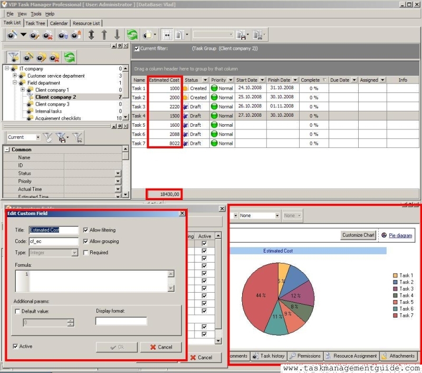The height and width of the screenshot is (373, 422).
Task: Open the Start Date column filter dropdown
Action: tap(262, 80)
